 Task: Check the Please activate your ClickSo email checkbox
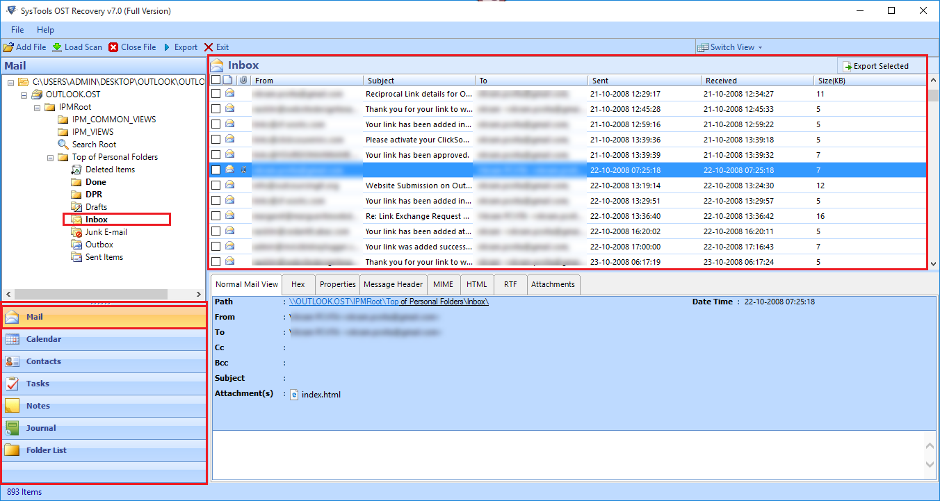click(216, 139)
